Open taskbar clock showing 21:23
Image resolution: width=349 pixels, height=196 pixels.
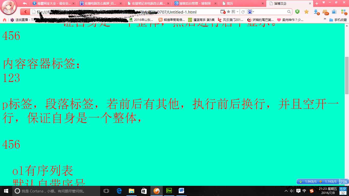click(328, 191)
